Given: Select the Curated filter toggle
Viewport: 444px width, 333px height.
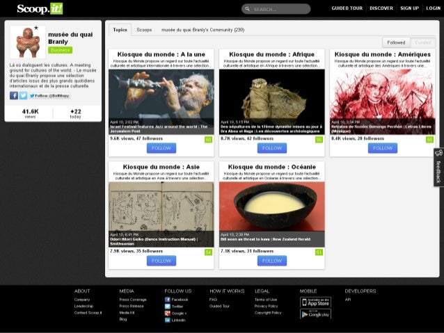Looking at the screenshot, I should coord(422,42).
